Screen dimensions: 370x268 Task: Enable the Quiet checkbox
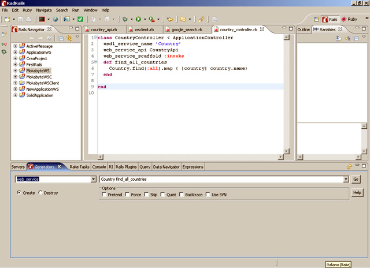coord(162,195)
